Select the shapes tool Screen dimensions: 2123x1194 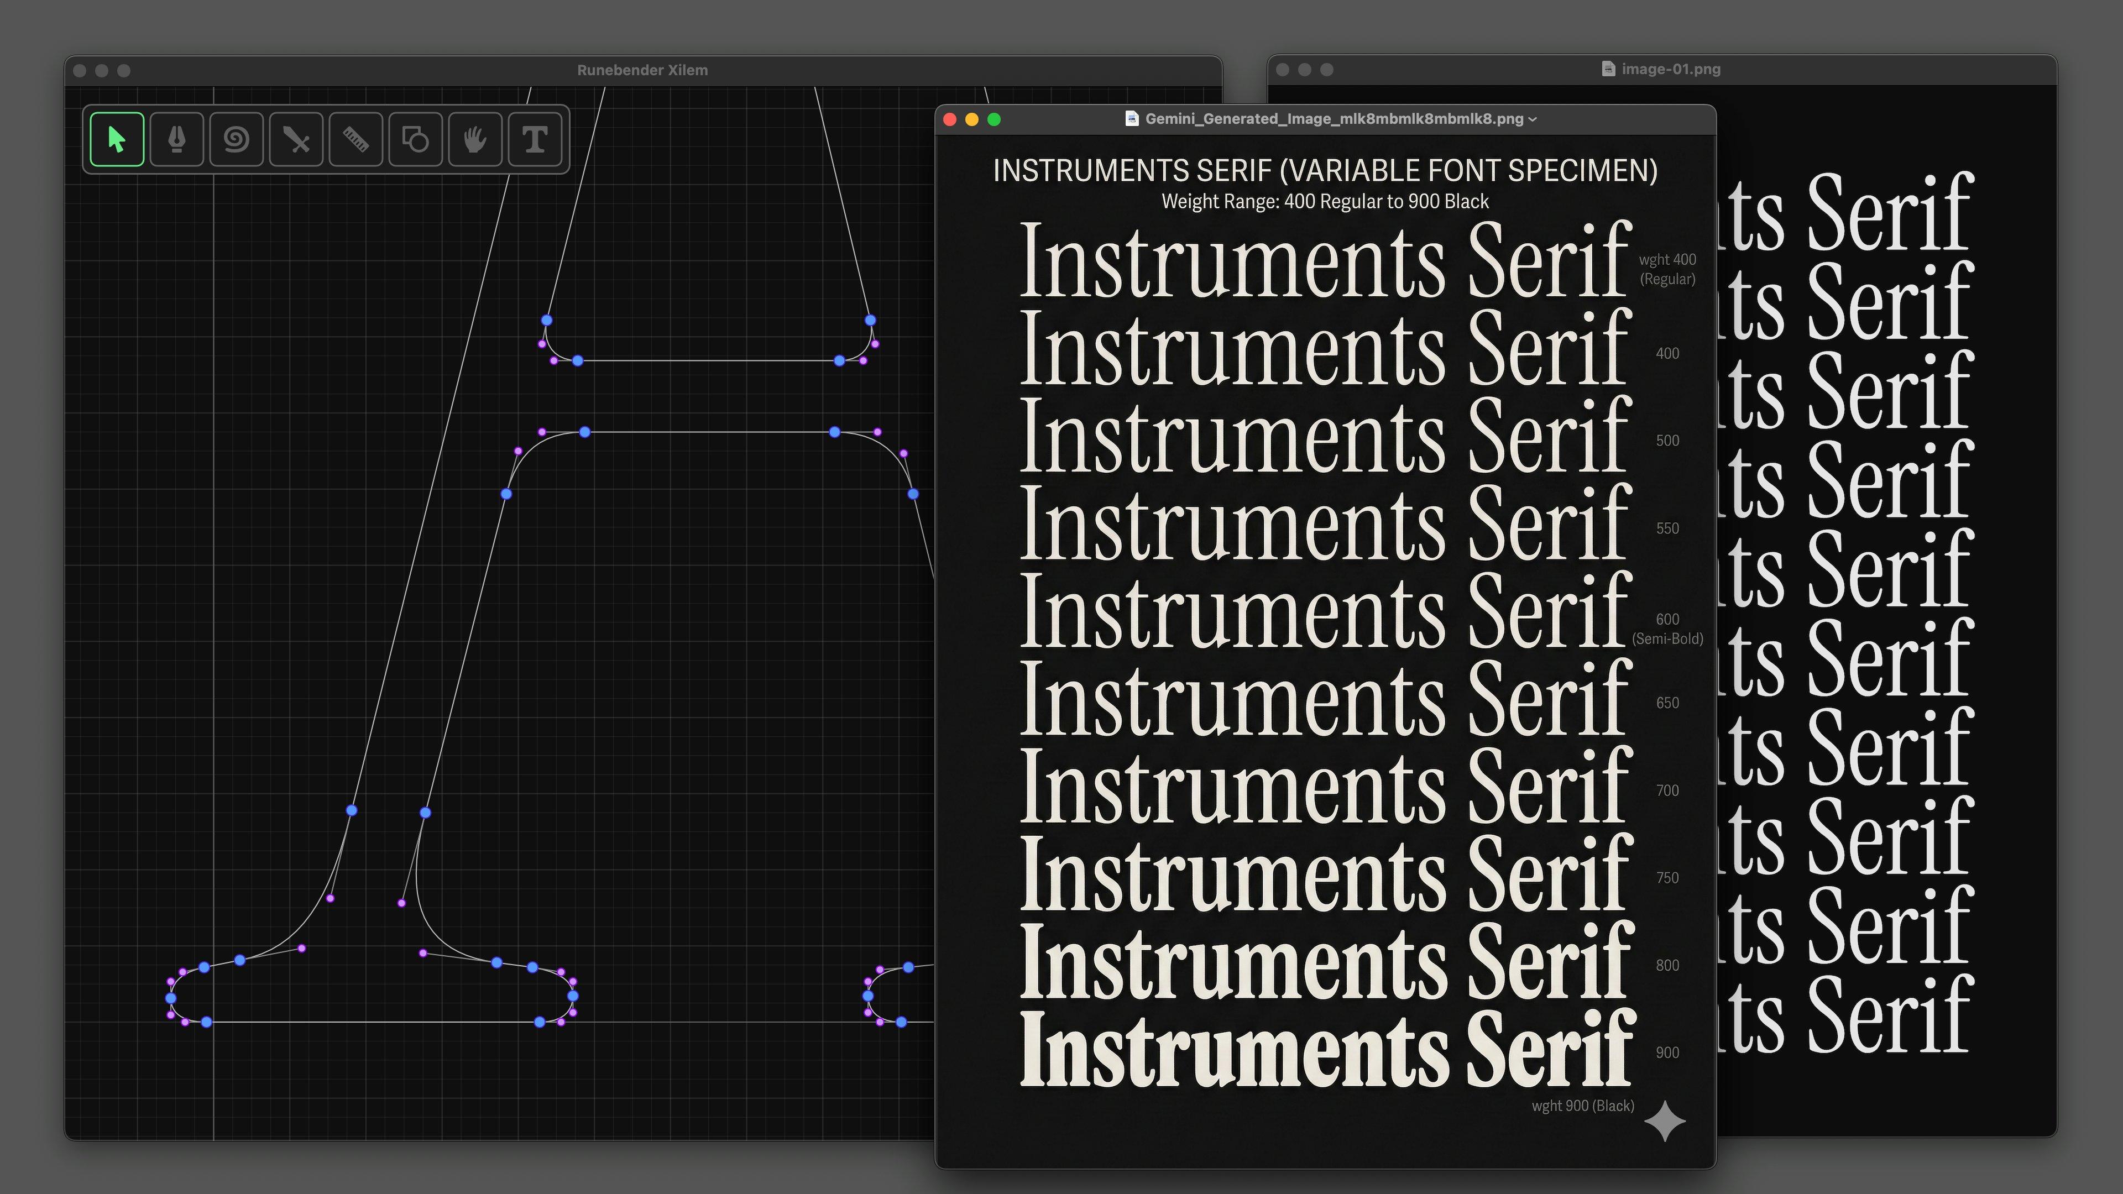click(415, 139)
